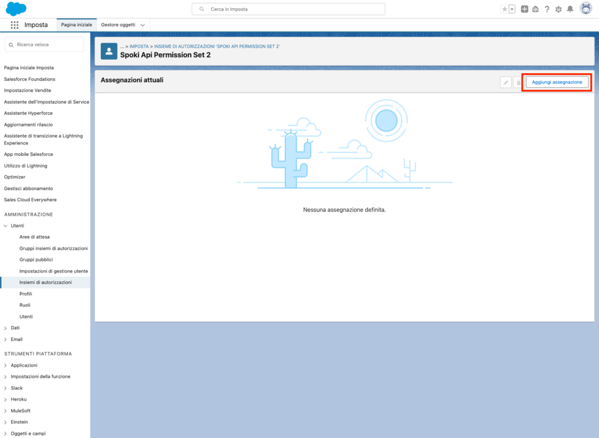Click the Ricerca veloce search field

pos(46,44)
